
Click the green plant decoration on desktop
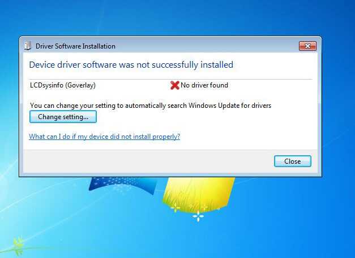coord(18,246)
